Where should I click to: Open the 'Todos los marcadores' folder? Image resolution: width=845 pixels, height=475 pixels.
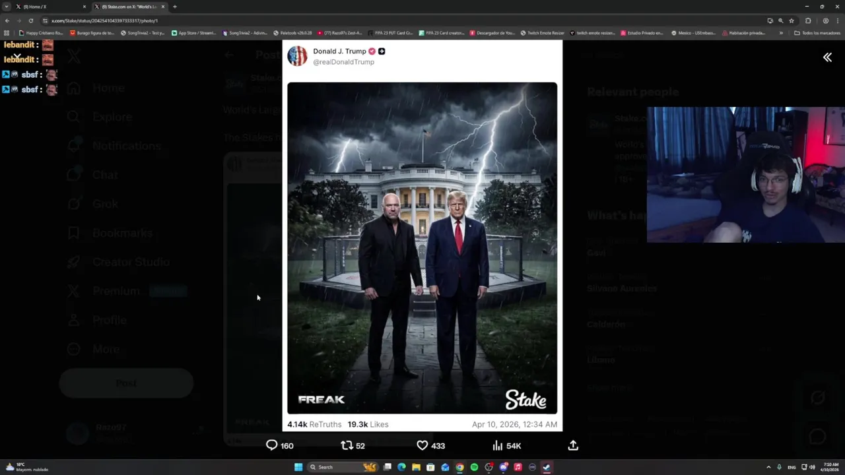pyautogui.click(x=817, y=33)
